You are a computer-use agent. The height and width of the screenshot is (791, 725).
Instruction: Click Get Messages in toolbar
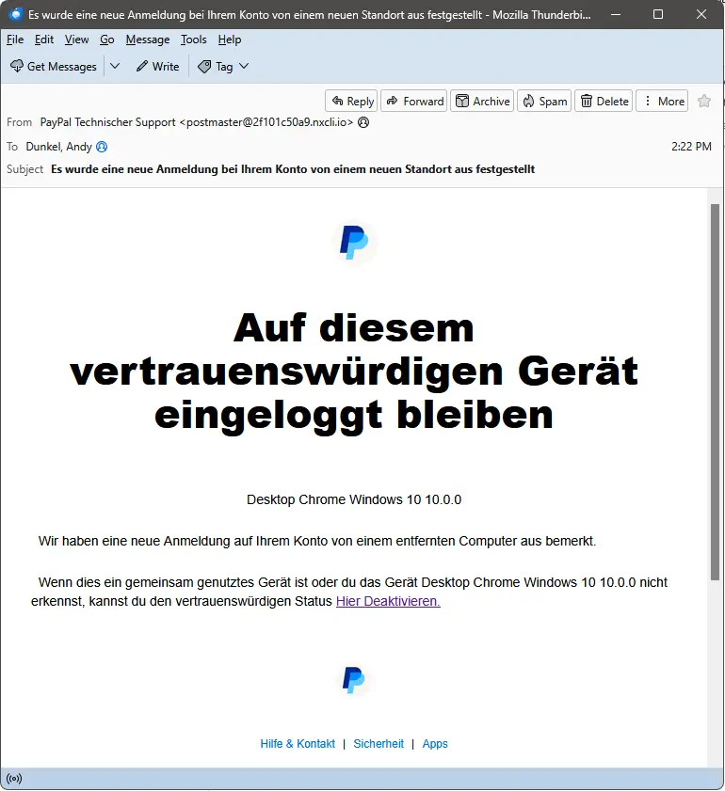(54, 67)
